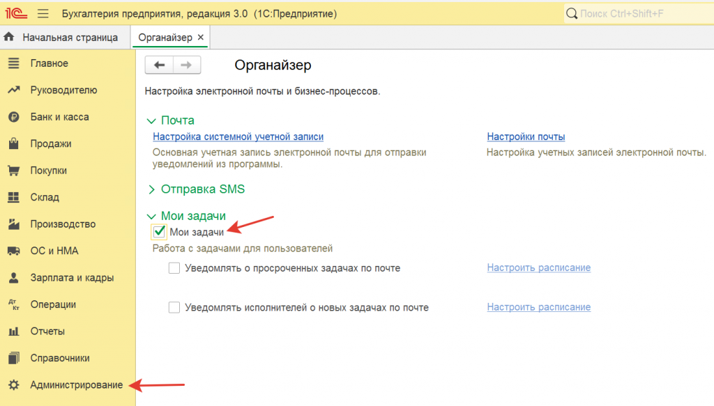Click the Справочники books icon
The height and width of the screenshot is (406, 714).
tap(14, 358)
